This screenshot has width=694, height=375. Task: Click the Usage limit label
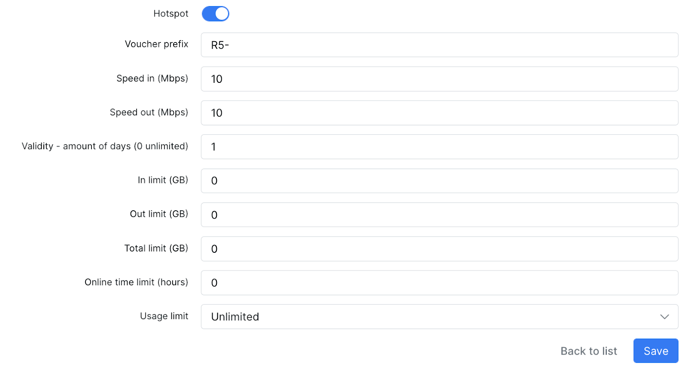pyautogui.click(x=164, y=316)
